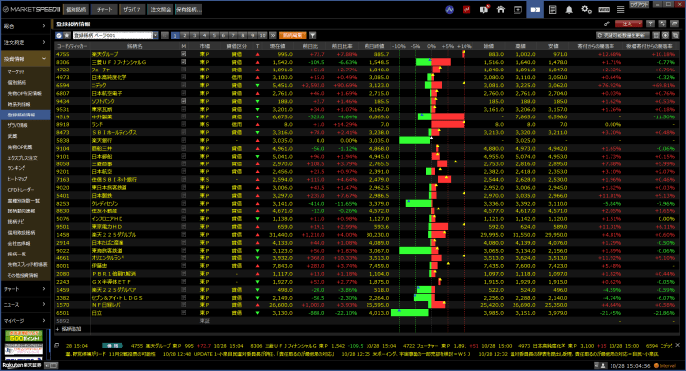Click the help question mark icon
This screenshot has height=371, width=686.
click(x=651, y=24)
